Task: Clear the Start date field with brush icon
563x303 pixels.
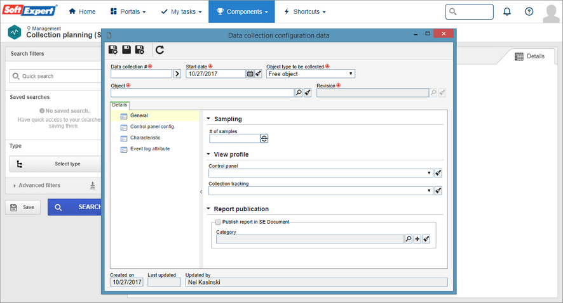Action: [258, 74]
